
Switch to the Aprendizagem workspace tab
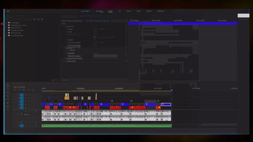(x=85, y=11)
